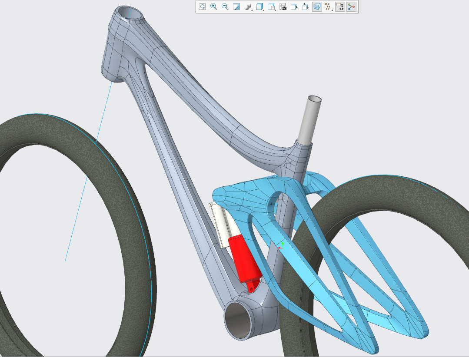Repaint the graphics window
The height and width of the screenshot is (357, 469).
(236, 7)
